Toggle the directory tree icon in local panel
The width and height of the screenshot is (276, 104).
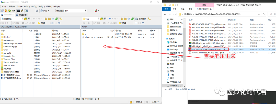point(61,19)
